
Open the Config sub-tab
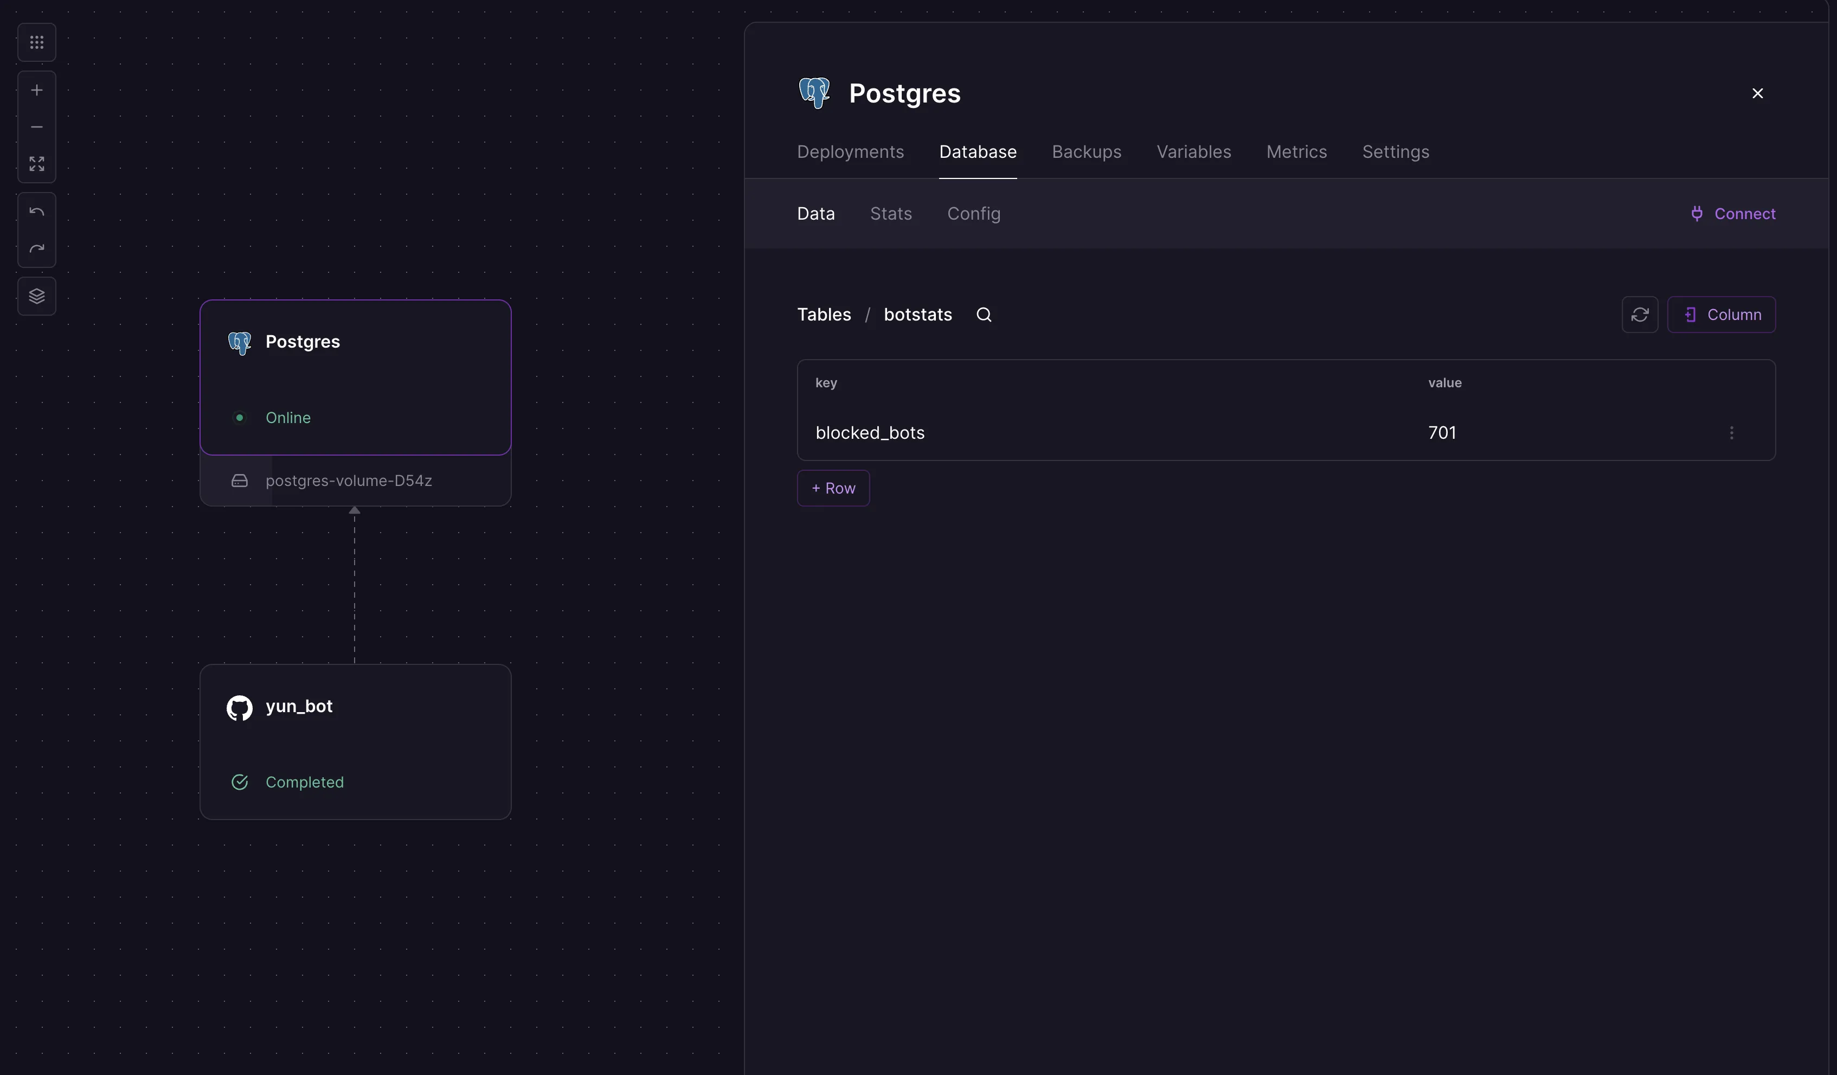(973, 214)
